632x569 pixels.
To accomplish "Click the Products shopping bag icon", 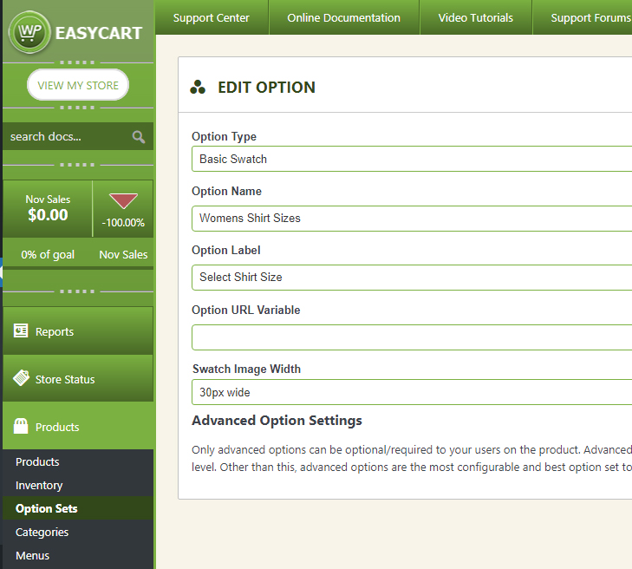I will pyautogui.click(x=22, y=427).
